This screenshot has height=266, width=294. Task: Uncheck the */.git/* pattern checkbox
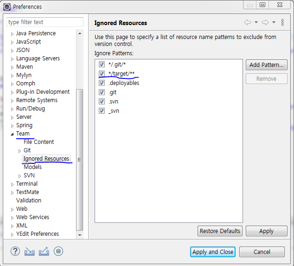pyautogui.click(x=102, y=65)
